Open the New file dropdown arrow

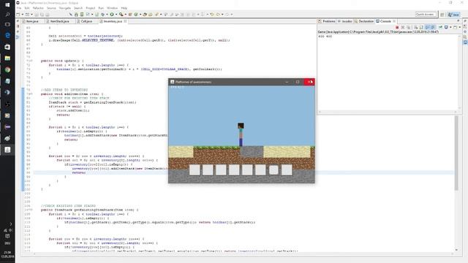[23, 15]
